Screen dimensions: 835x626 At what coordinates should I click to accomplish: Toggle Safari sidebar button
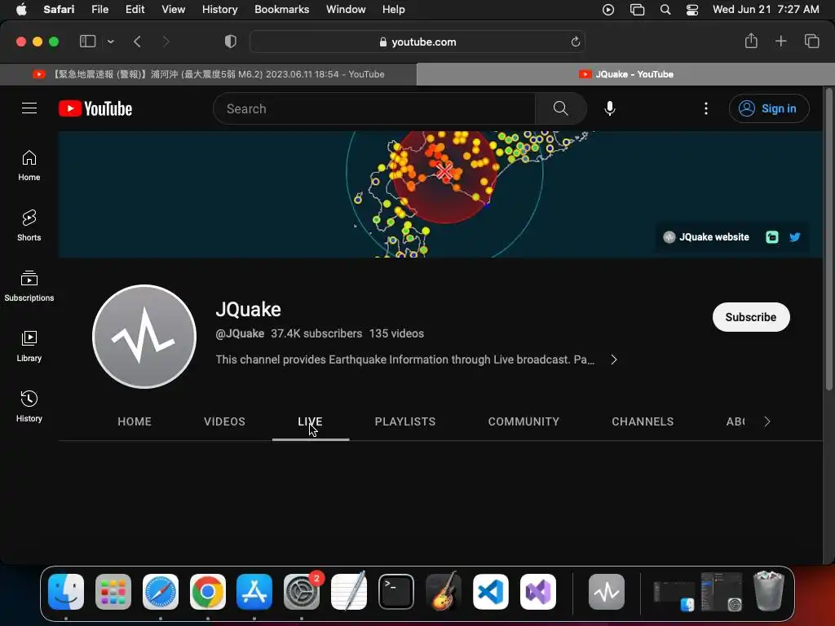(87, 42)
